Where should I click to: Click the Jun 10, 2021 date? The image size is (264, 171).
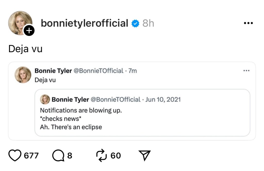[163, 99]
